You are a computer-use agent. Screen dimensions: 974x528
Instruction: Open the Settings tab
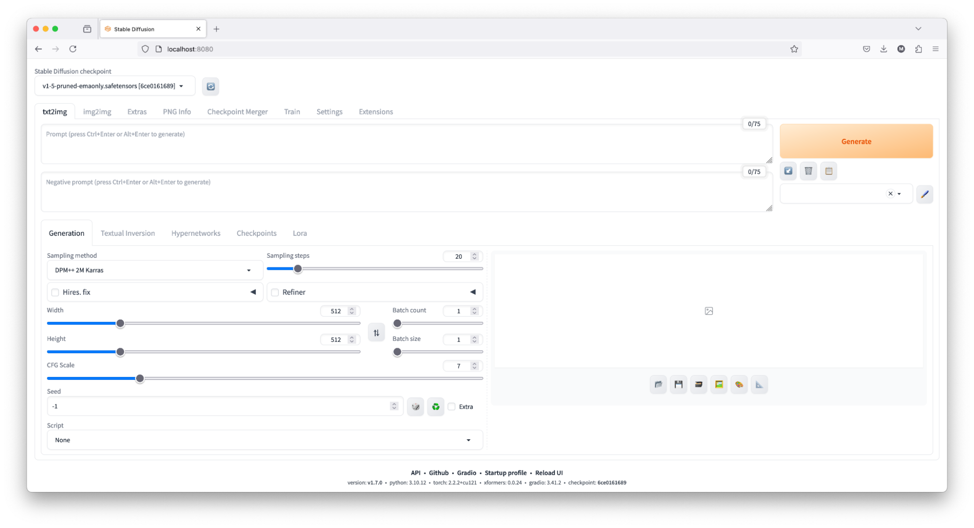coord(329,112)
